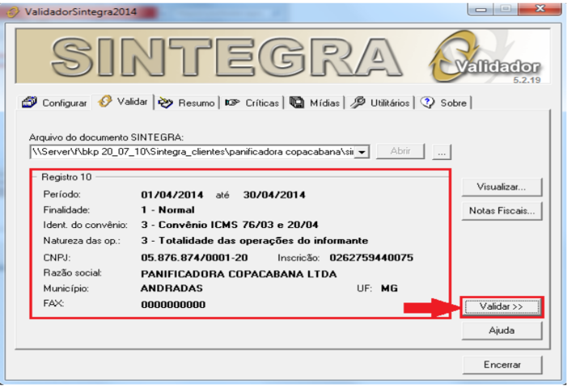Click the Abrir button

(x=401, y=151)
